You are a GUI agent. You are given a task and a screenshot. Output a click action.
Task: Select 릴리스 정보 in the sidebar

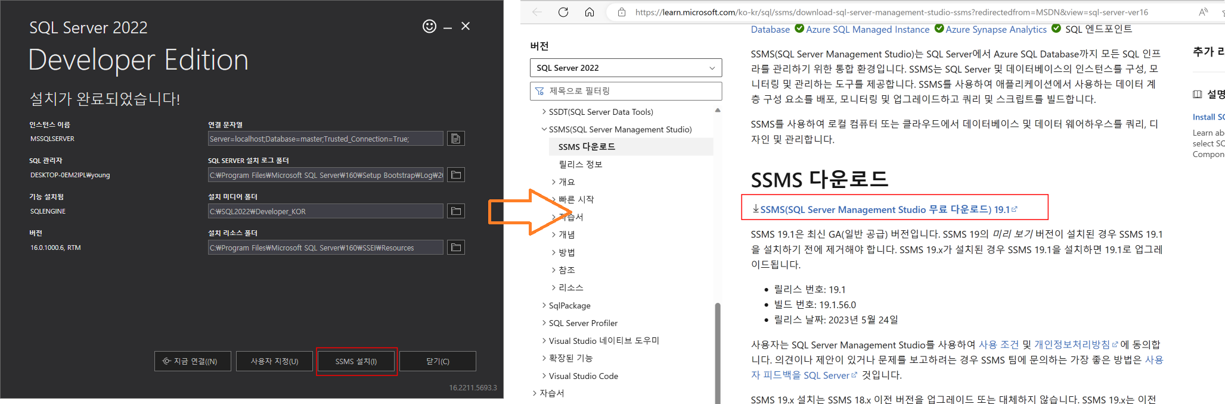point(580,164)
